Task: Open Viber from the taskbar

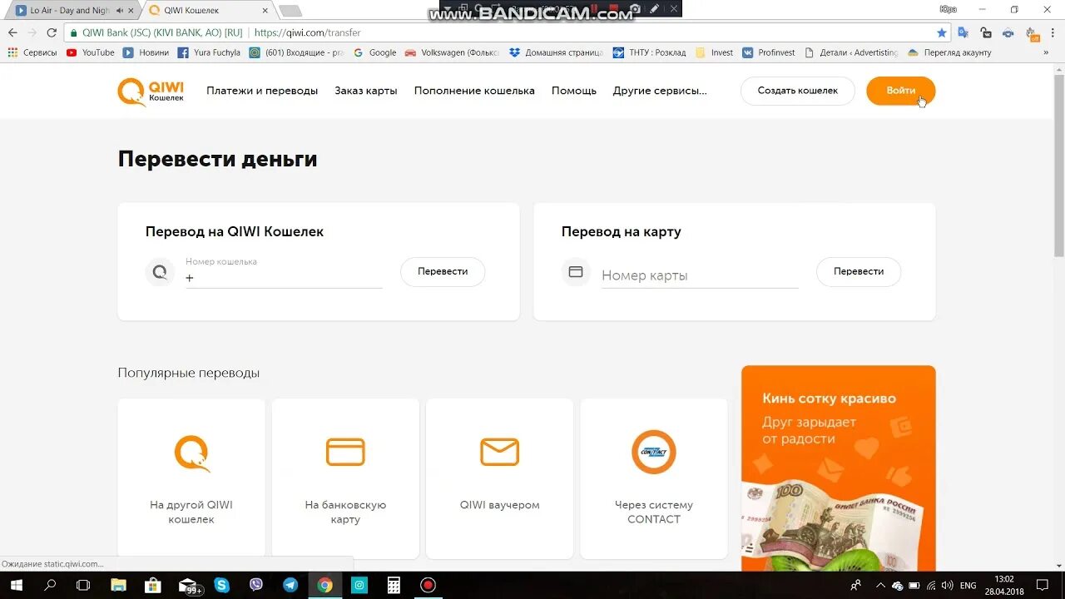Action: pos(256,585)
